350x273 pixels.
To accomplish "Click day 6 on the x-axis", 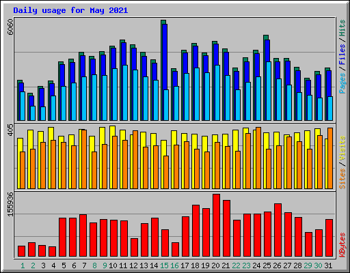I will point(74,265).
